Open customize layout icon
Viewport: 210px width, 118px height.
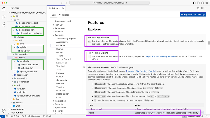pyautogui.click(x=207, y=3)
